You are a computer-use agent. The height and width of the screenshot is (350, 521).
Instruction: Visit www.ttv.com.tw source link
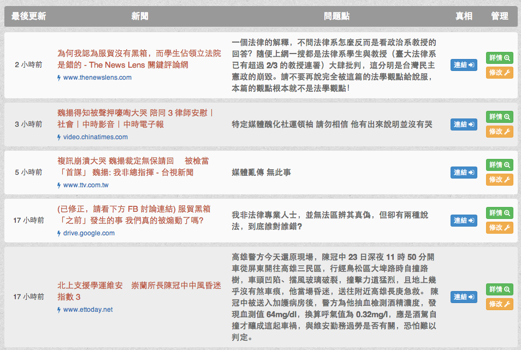(86, 185)
